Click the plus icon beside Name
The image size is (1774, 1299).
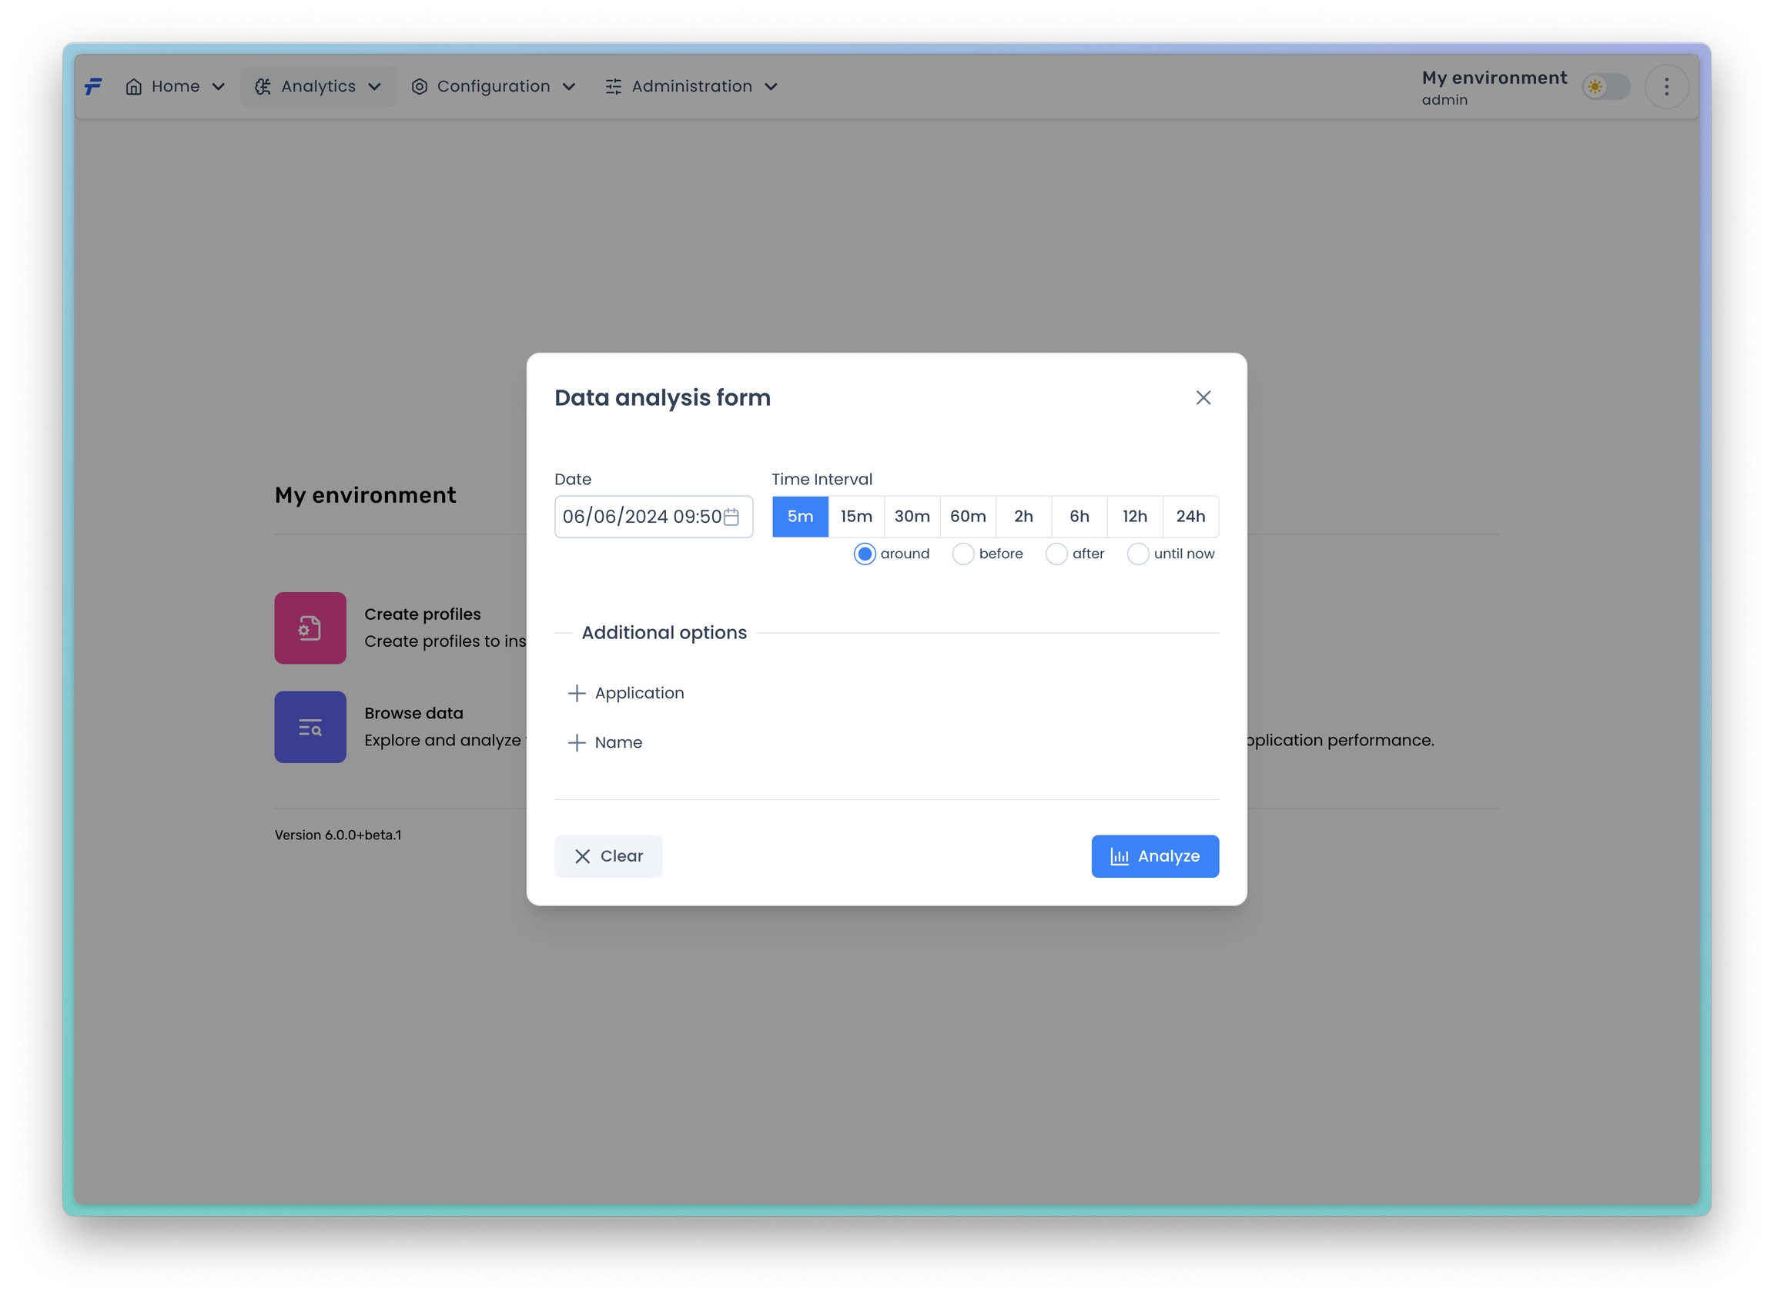click(577, 742)
